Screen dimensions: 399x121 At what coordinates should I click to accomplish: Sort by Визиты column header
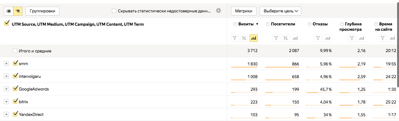(x=246, y=24)
